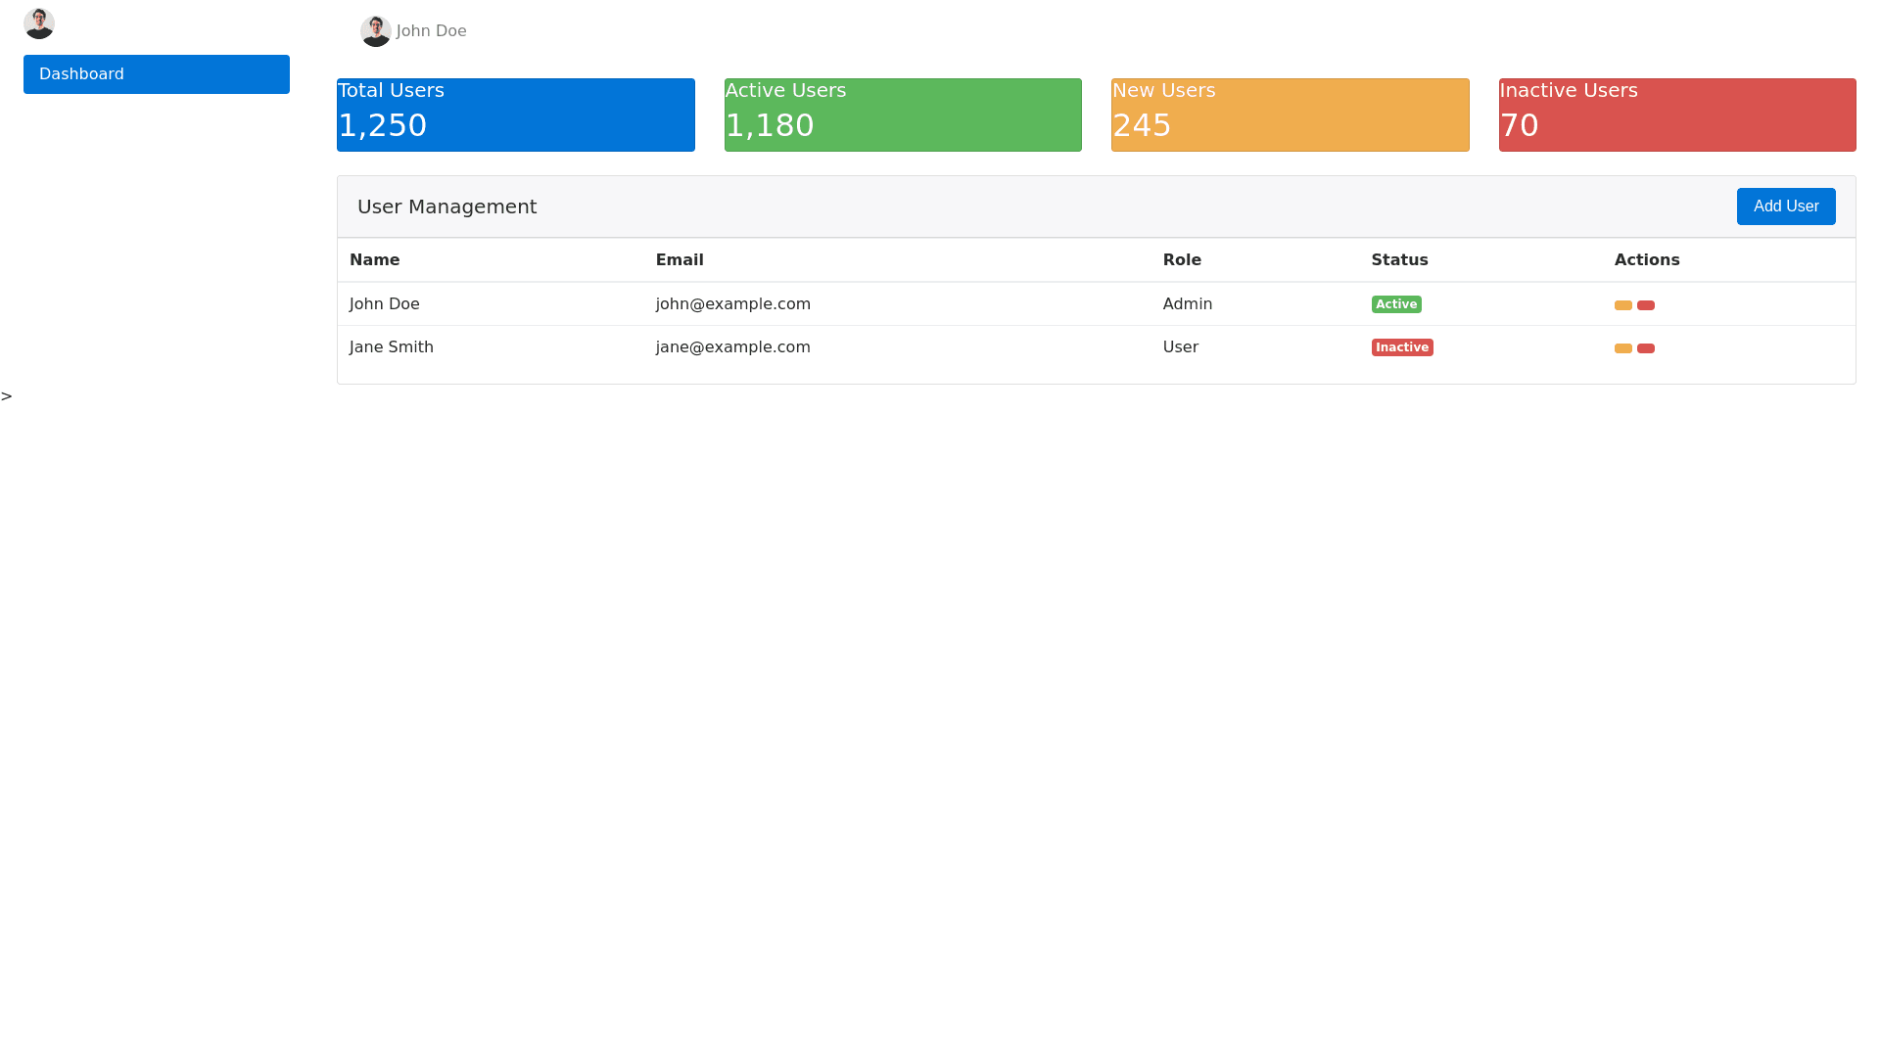
Task: Click the Inactive status badge
Action: (x=1402, y=347)
